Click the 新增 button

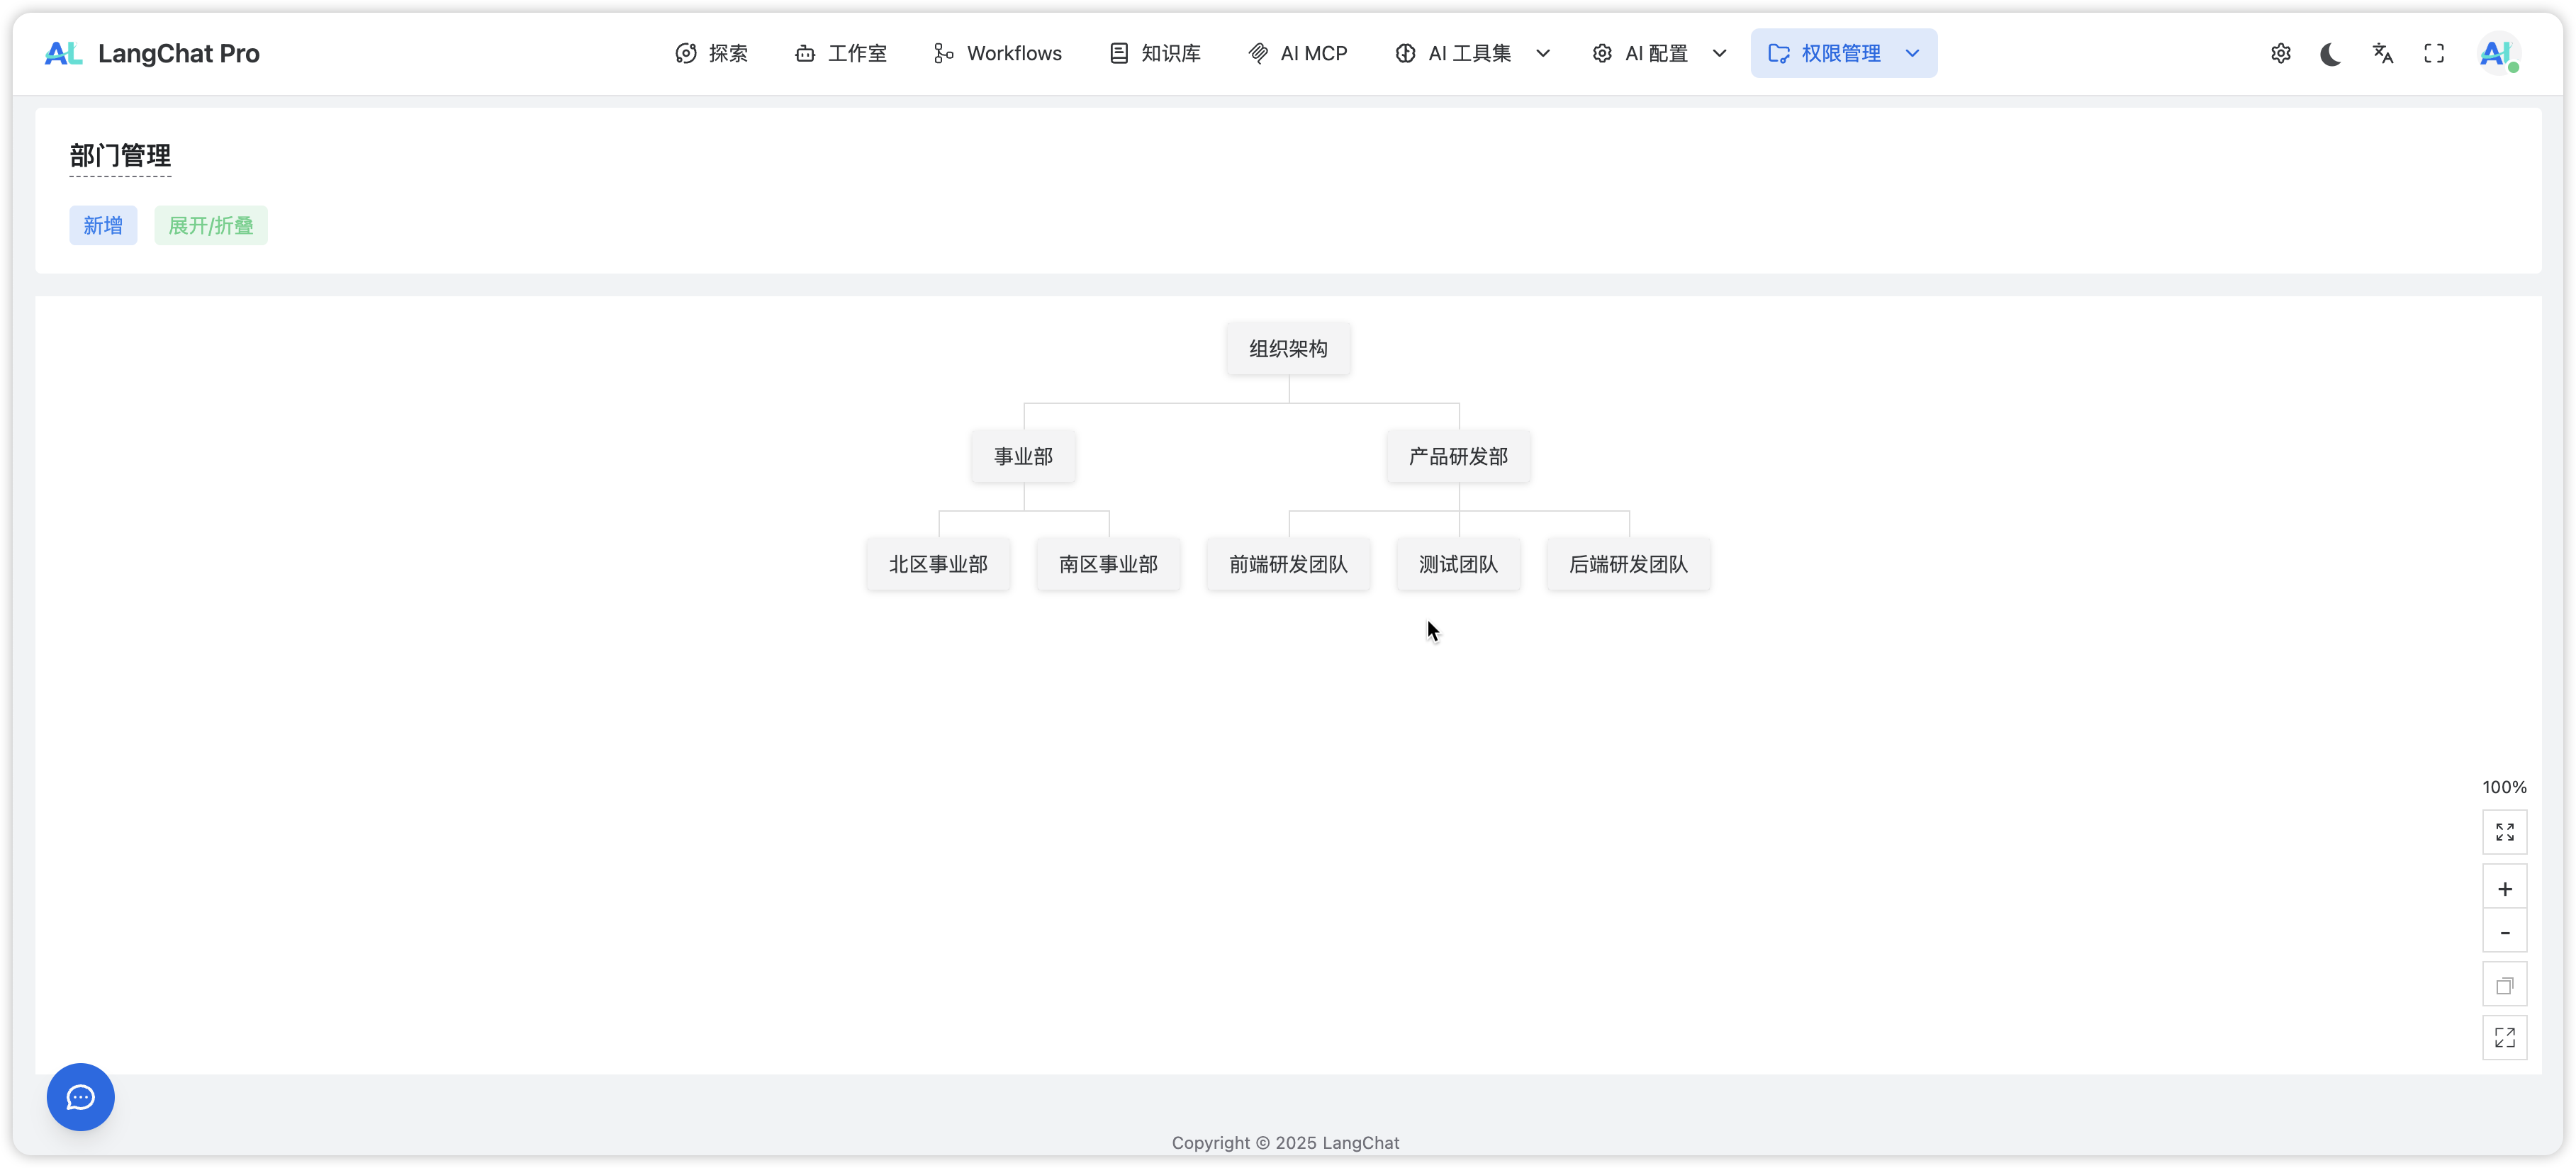[103, 225]
